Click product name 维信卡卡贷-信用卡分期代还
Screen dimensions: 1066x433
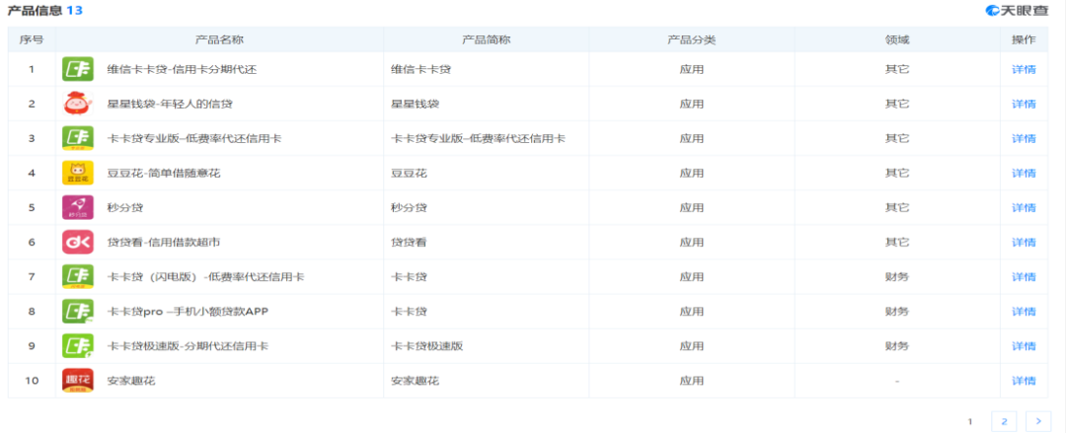[183, 69]
